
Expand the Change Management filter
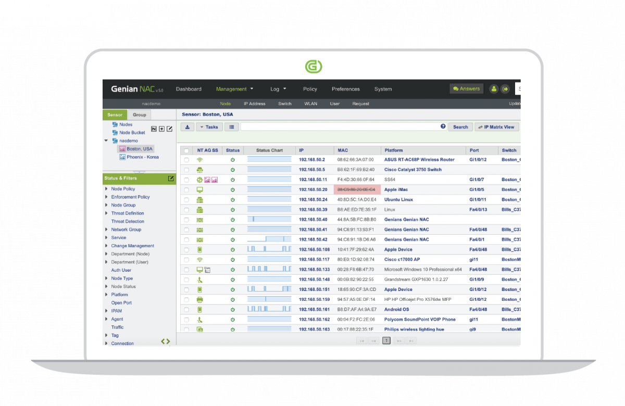point(107,246)
